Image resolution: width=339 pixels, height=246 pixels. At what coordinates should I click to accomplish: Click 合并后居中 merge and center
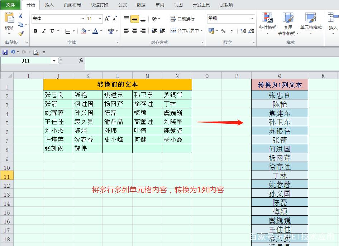click(185, 31)
